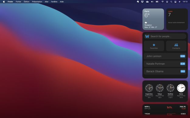
Task: Click the 14:13 clock in menu bar
Action: (x=185, y=2)
